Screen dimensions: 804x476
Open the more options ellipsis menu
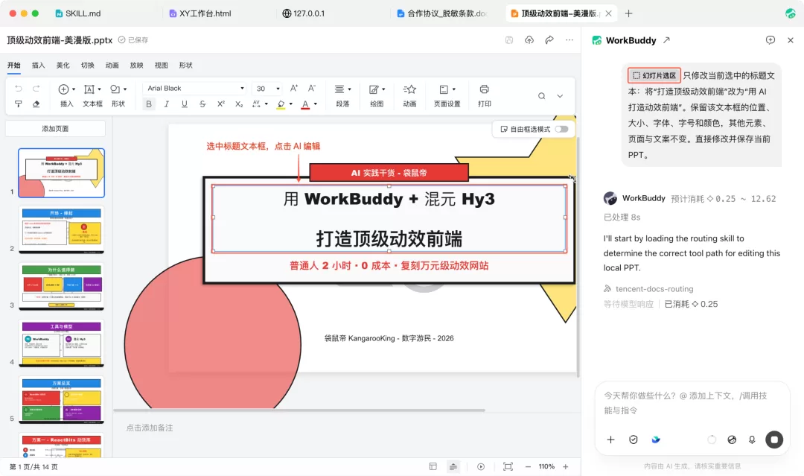[569, 40]
